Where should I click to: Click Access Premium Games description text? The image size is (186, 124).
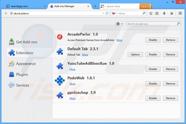point(91,40)
